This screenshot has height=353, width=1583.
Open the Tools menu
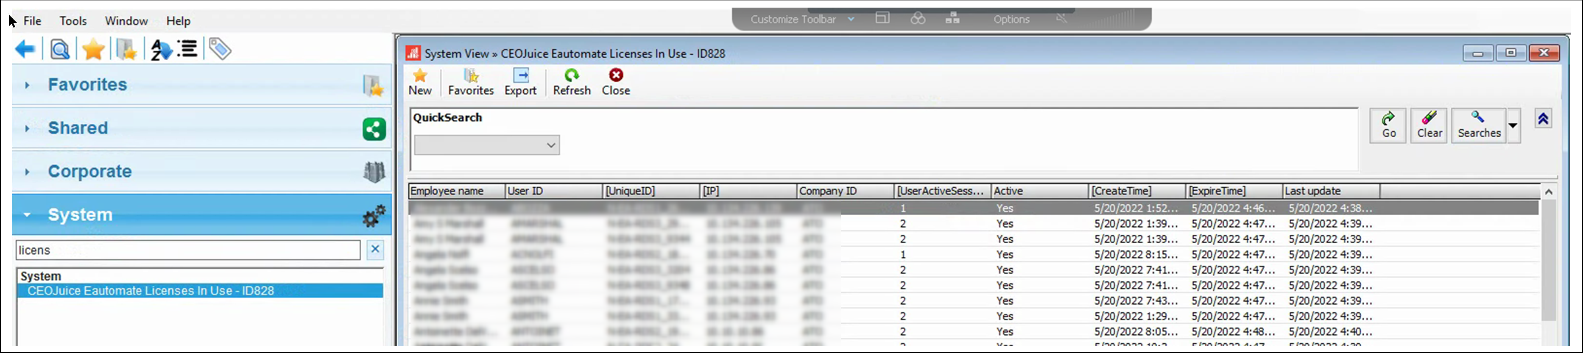(73, 21)
